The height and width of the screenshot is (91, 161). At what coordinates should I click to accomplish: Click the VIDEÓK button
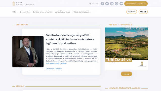click(143, 12)
